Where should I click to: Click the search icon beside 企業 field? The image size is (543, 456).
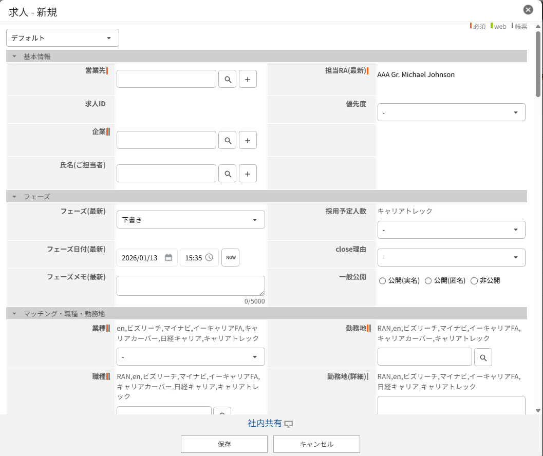(x=227, y=140)
